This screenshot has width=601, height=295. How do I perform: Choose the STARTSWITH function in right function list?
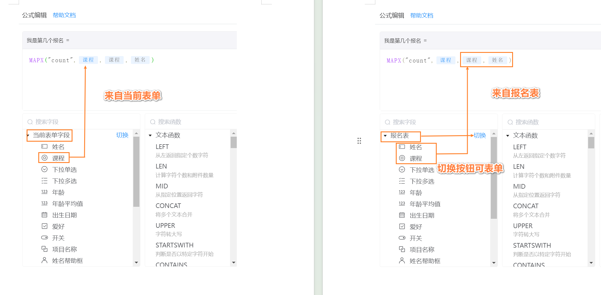coord(532,245)
